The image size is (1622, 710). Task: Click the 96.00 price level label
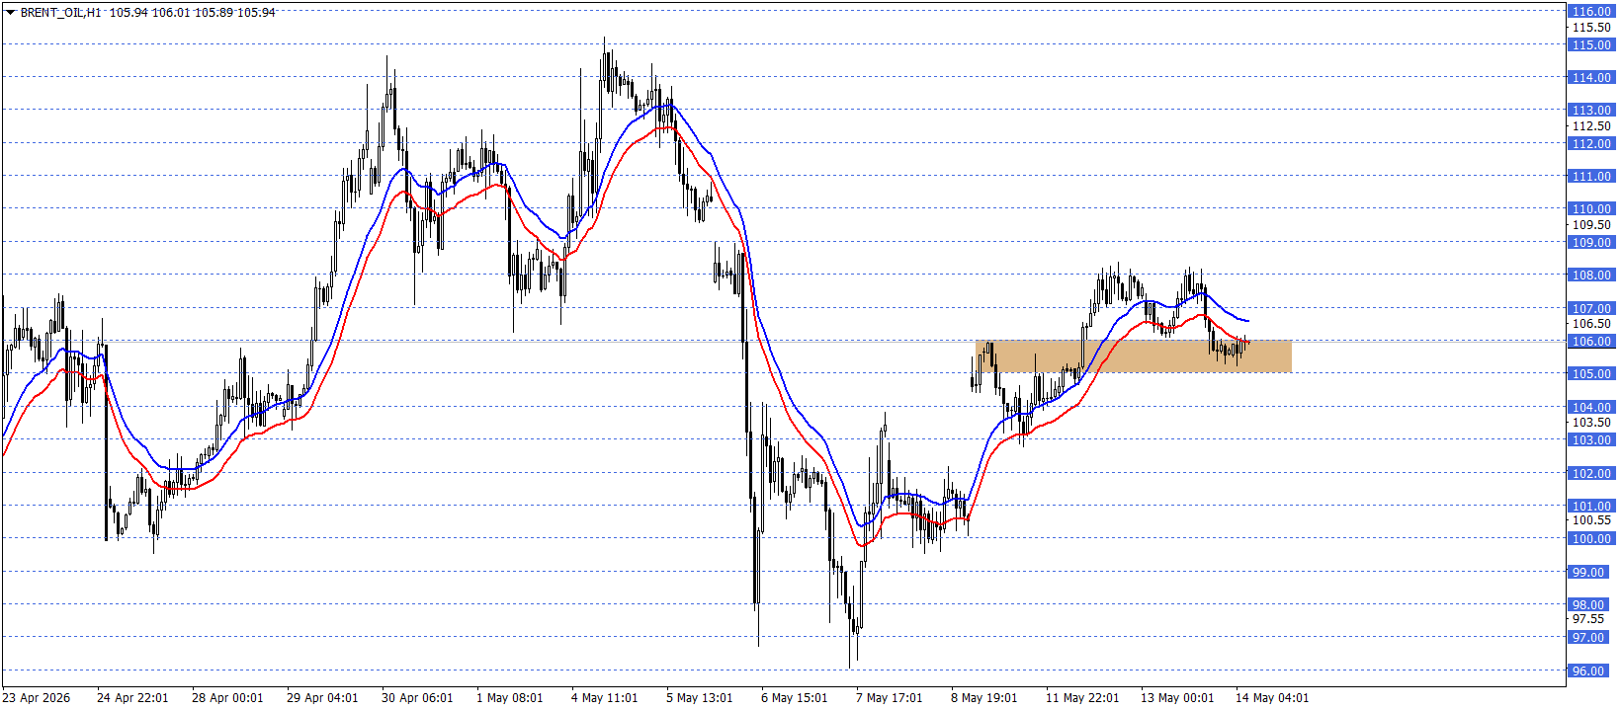(x=1588, y=671)
